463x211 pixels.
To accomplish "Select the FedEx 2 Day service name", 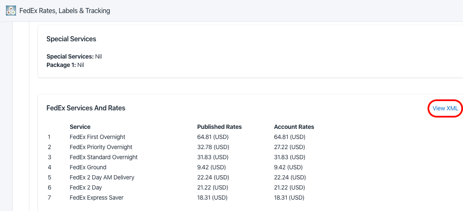I will click(x=86, y=187).
